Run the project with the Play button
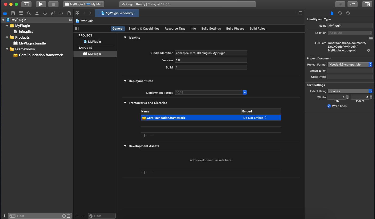The height and width of the screenshot is (219, 375). pyautogui.click(x=41, y=4)
